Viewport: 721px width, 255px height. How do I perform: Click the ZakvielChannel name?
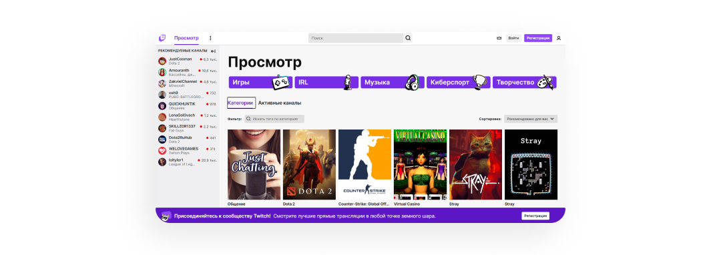click(182, 81)
